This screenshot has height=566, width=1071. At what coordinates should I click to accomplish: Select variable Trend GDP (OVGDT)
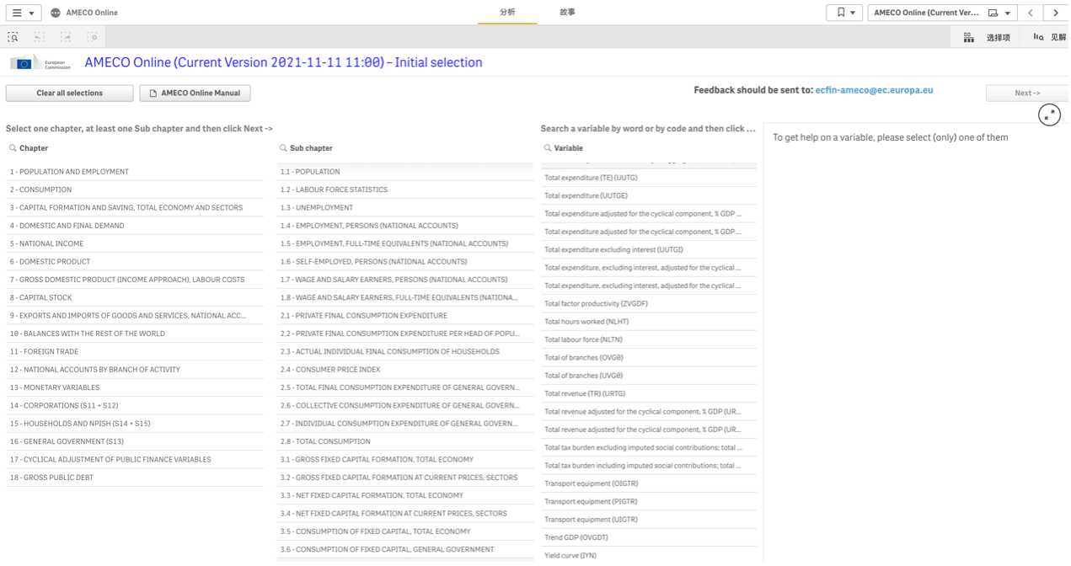pos(648,537)
